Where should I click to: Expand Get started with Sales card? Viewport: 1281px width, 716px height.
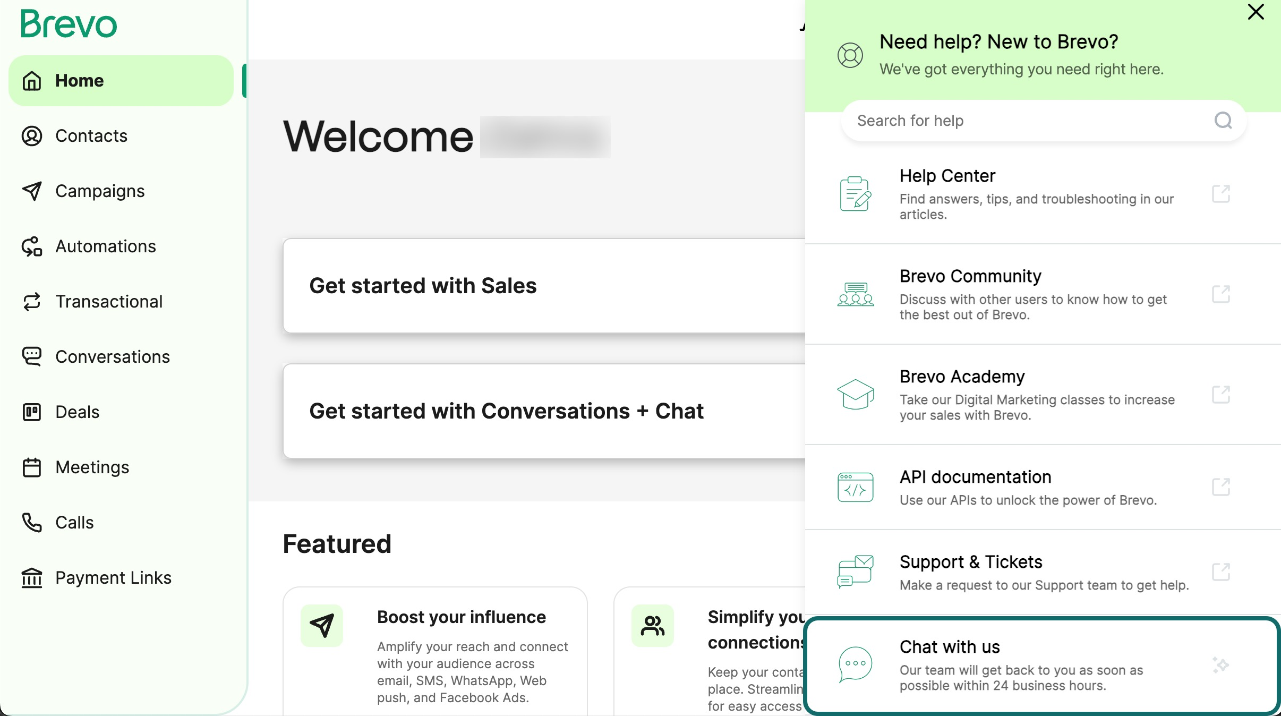pyautogui.click(x=544, y=286)
